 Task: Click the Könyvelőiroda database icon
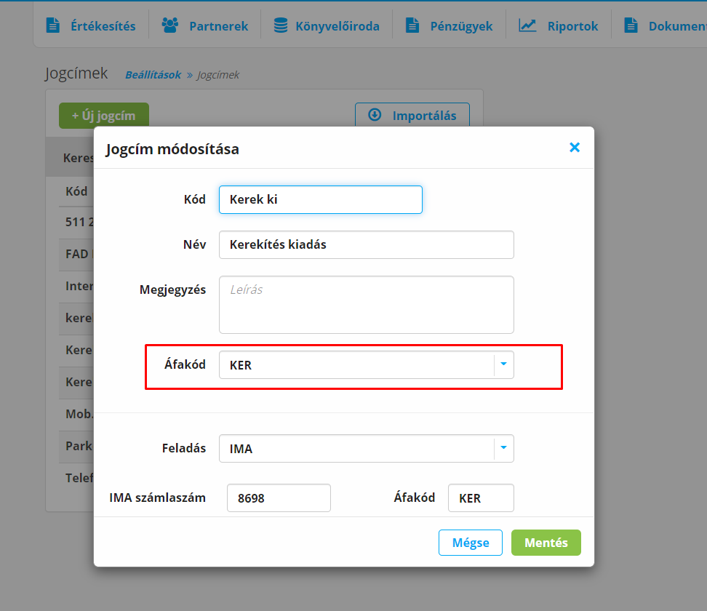click(x=280, y=25)
